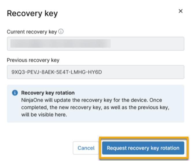
Task: Click the blue info icon in the rotation notice
Action: [x=14, y=93]
